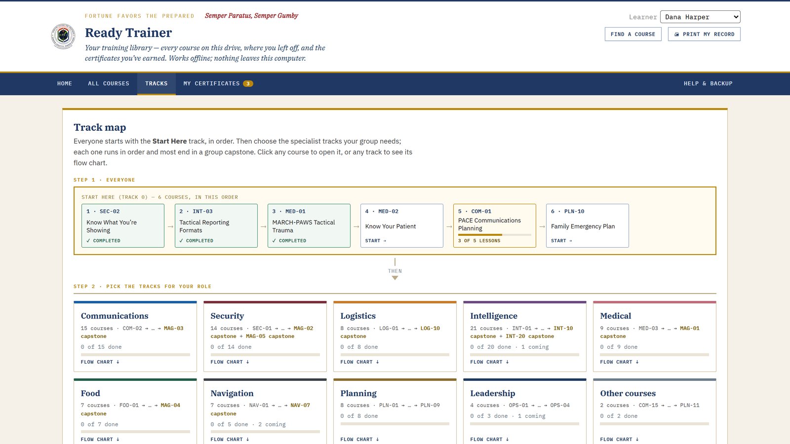The image size is (790, 444).
Task: Open the LOG-10 capstone link in Logistics
Action: 430,329
